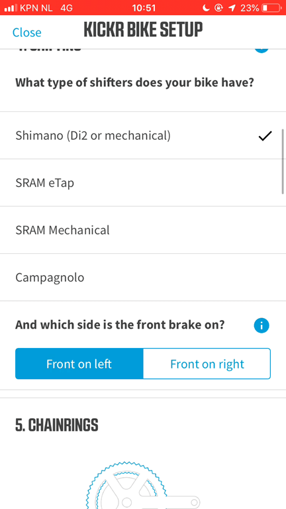The width and height of the screenshot is (286, 509).
Task: Switch to Front on left
Action: click(79, 364)
